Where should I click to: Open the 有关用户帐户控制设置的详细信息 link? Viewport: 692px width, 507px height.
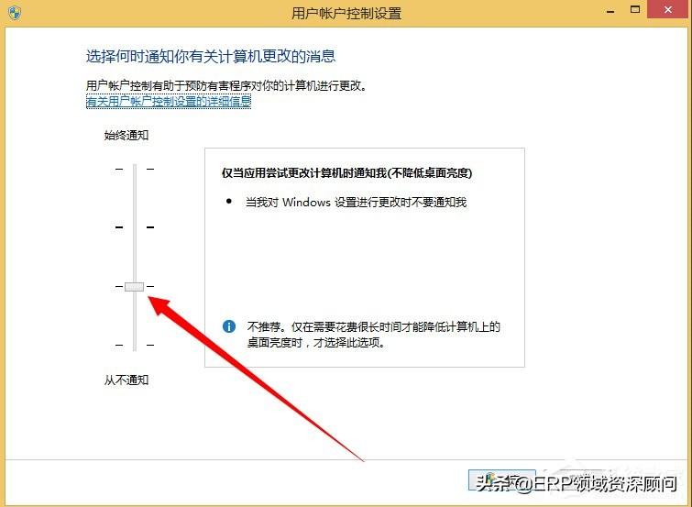(x=168, y=102)
